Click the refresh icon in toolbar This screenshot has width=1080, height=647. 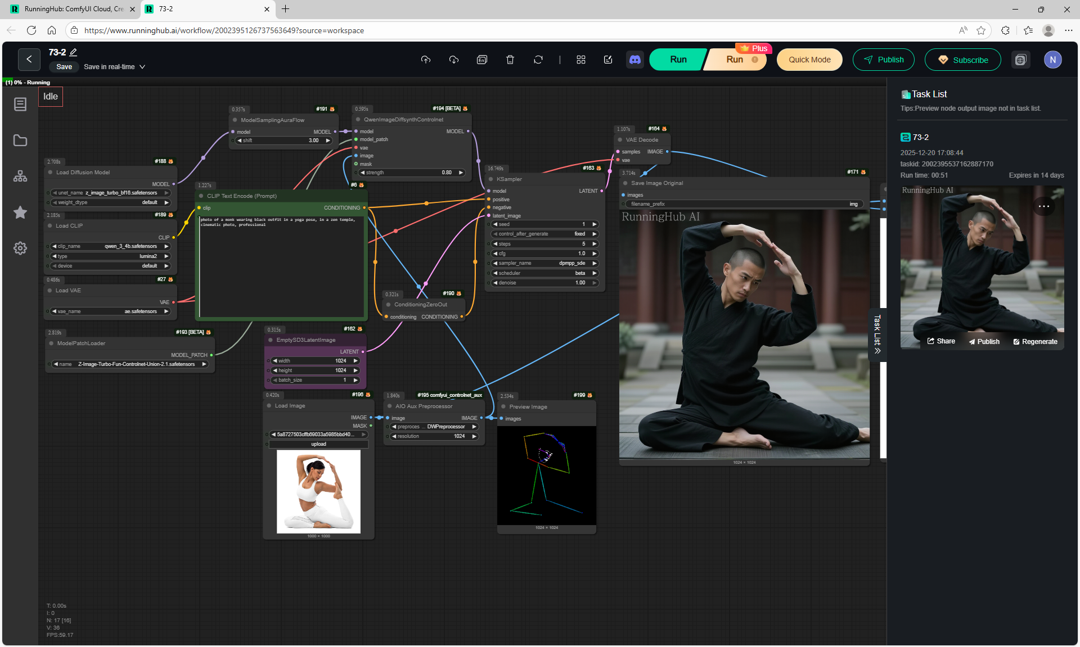click(x=538, y=60)
